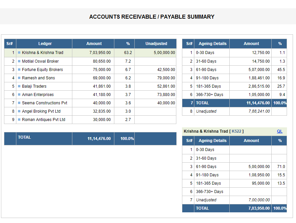Click the blue square beside Seema Constructions Pvt

19,103
